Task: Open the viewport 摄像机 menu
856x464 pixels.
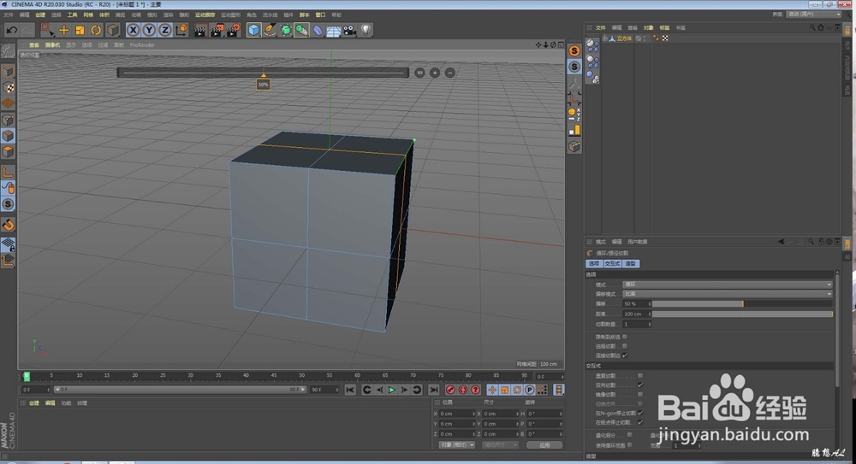Action: [x=52, y=45]
